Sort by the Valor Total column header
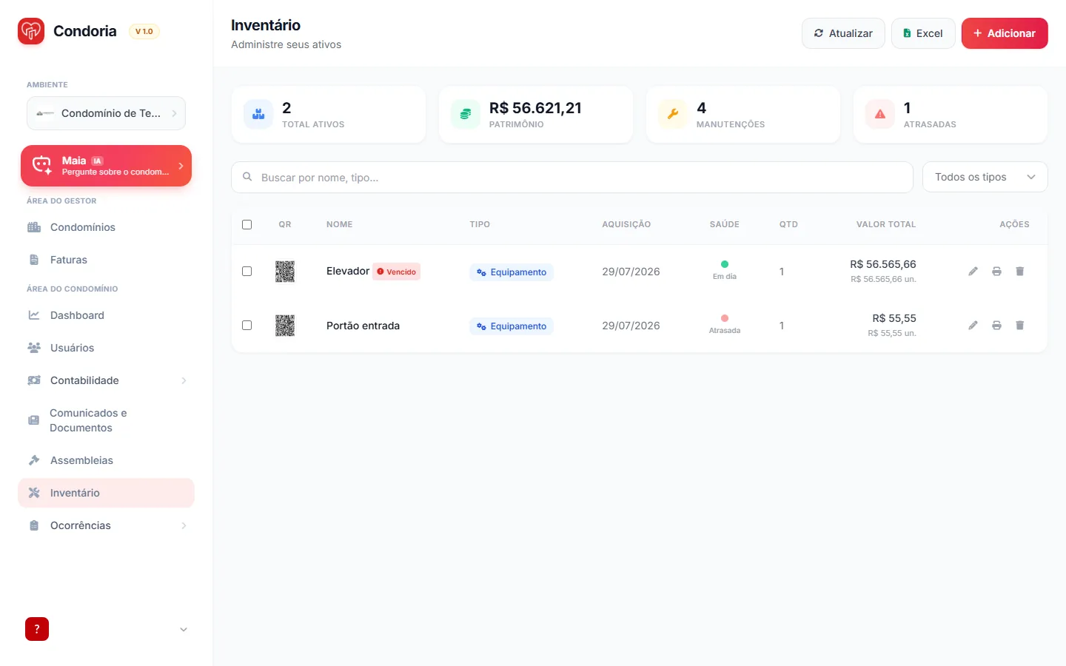The image size is (1066, 666). (x=886, y=224)
